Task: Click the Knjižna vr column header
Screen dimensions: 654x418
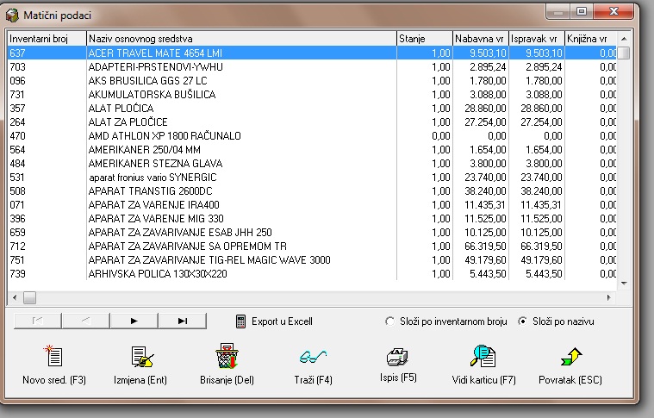Action: tap(591, 39)
